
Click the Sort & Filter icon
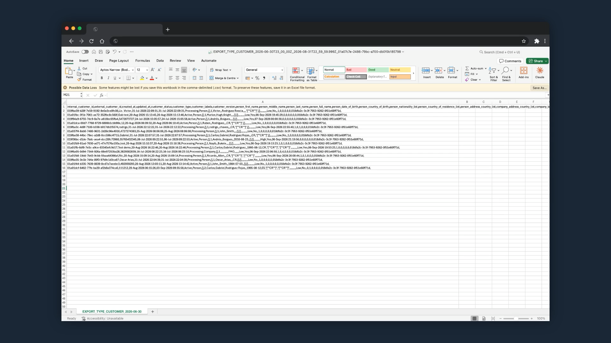(x=492, y=71)
